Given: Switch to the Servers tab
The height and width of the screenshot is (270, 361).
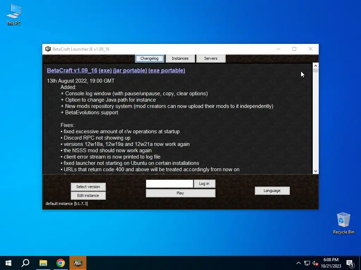Looking at the screenshot, I should [x=211, y=59].
